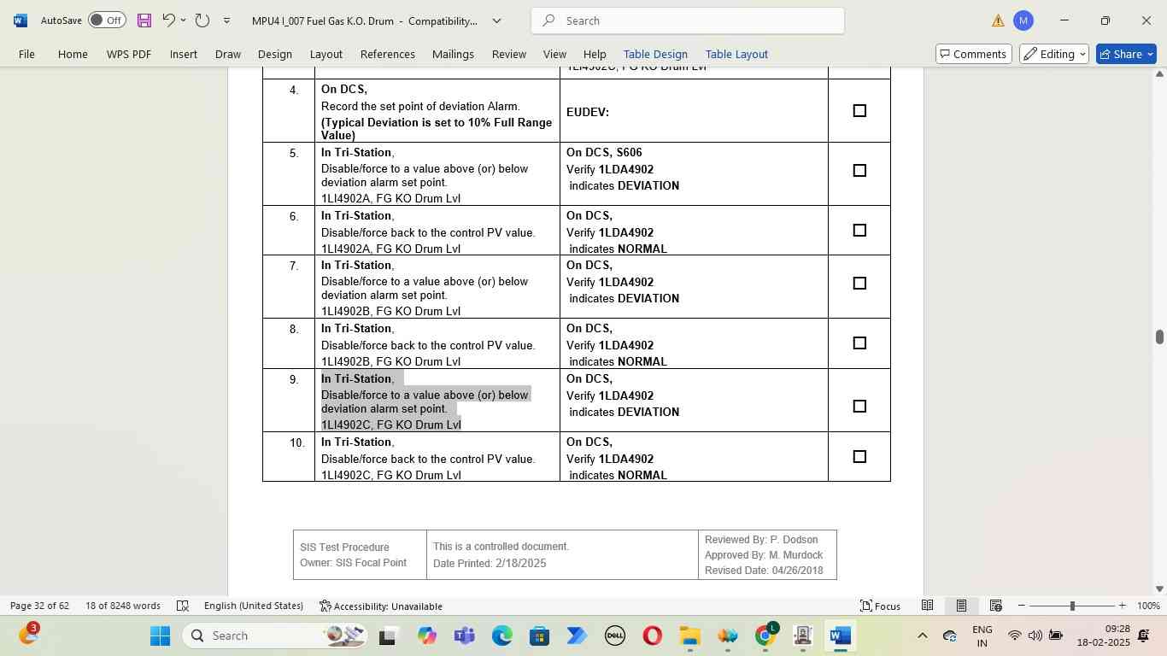The height and width of the screenshot is (656, 1167).
Task: Click the warning triangle icon
Action: tap(998, 20)
